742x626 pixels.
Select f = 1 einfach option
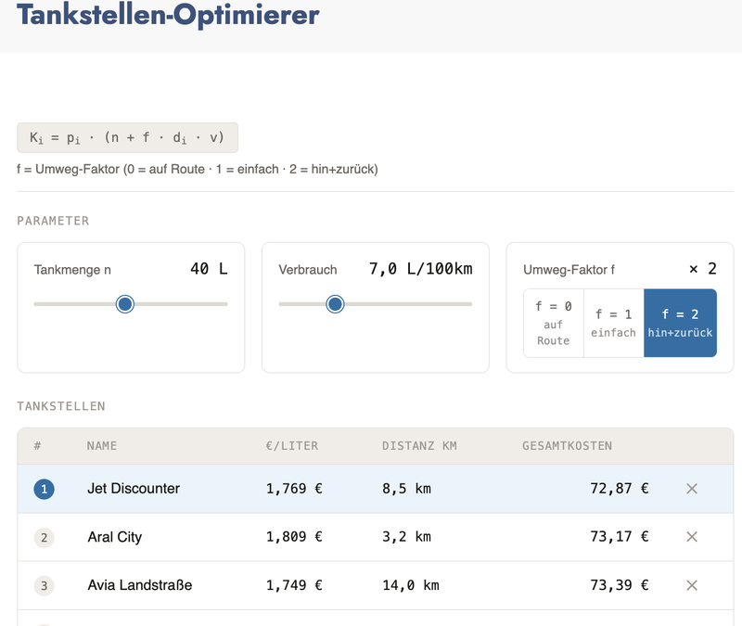coord(613,323)
